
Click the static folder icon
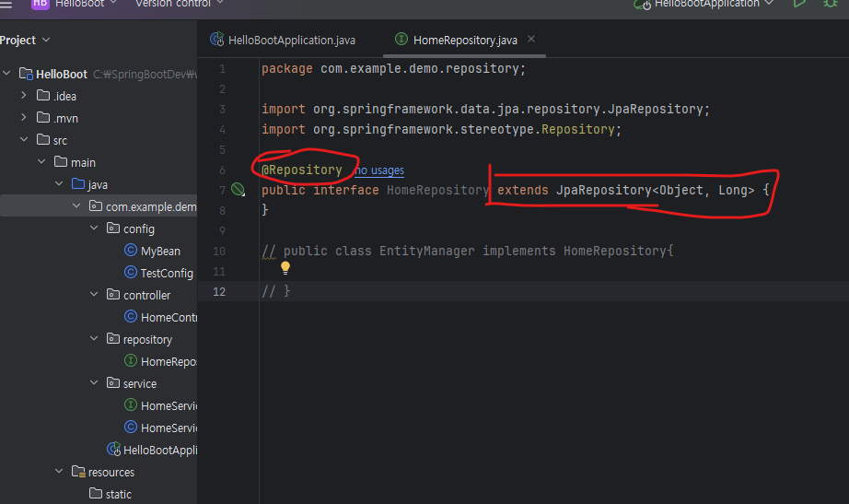click(96, 493)
